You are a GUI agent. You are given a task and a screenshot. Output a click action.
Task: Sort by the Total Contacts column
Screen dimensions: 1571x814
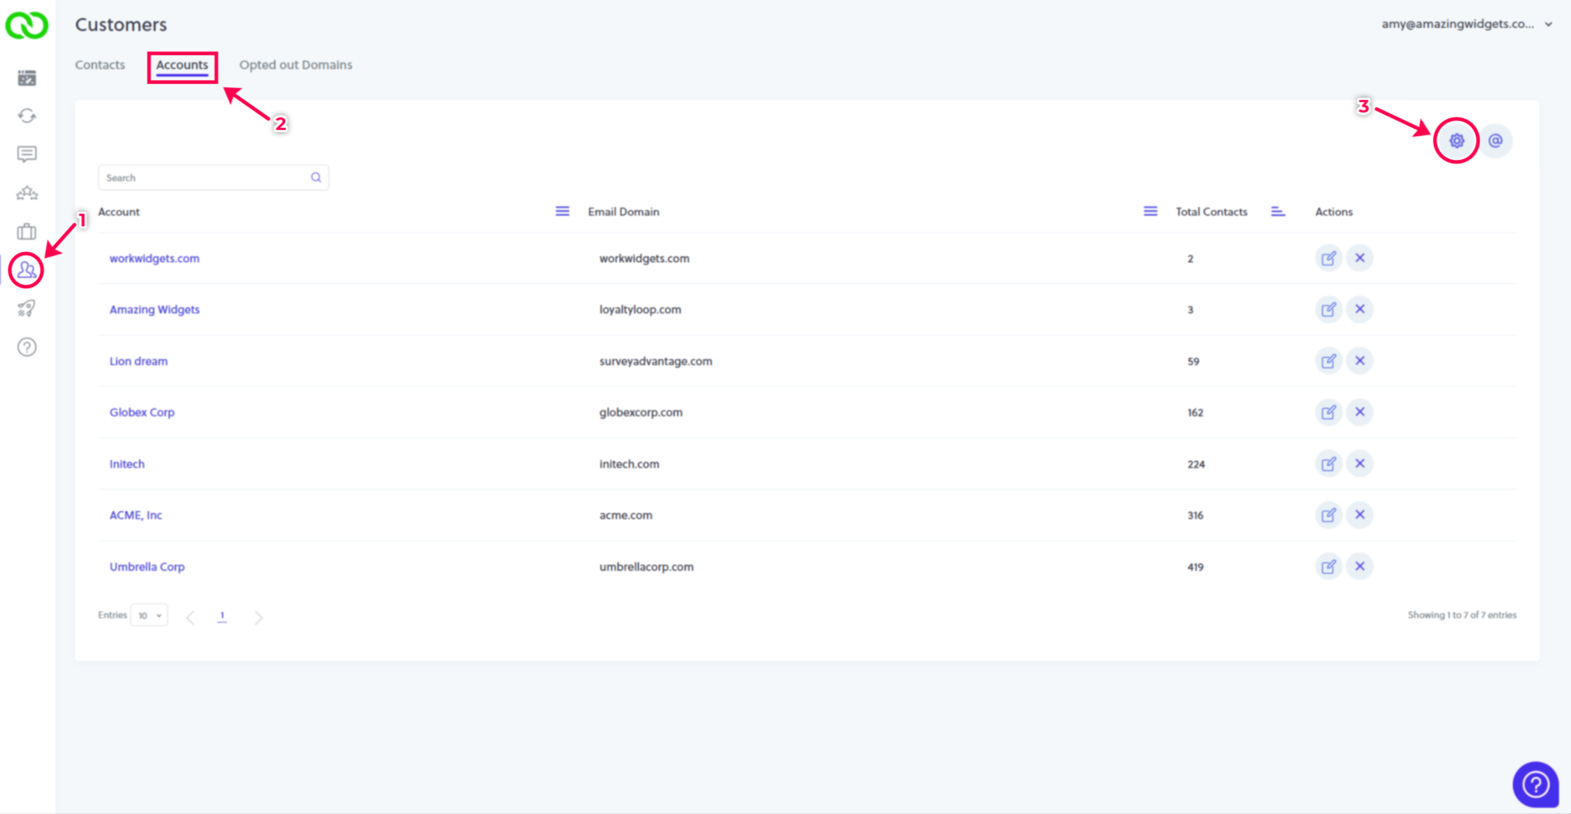[1278, 212]
